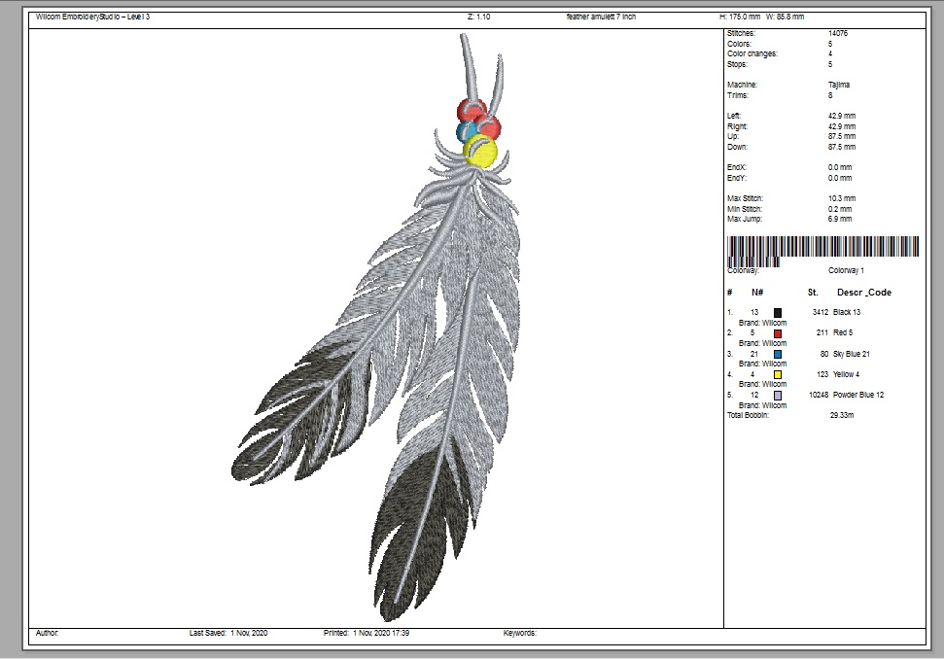The width and height of the screenshot is (944, 660).
Task: Click the Colorway 1 label
Action: tap(846, 270)
